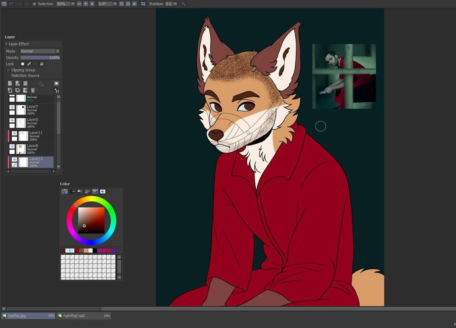
Task: Select Layer8 in the layer list
Action: tap(31, 149)
